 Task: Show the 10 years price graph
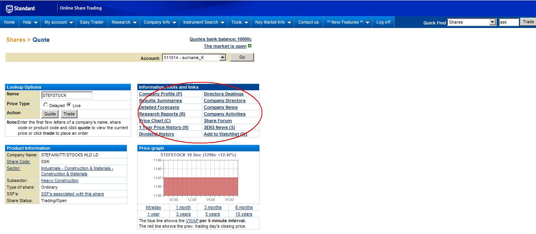244,214
